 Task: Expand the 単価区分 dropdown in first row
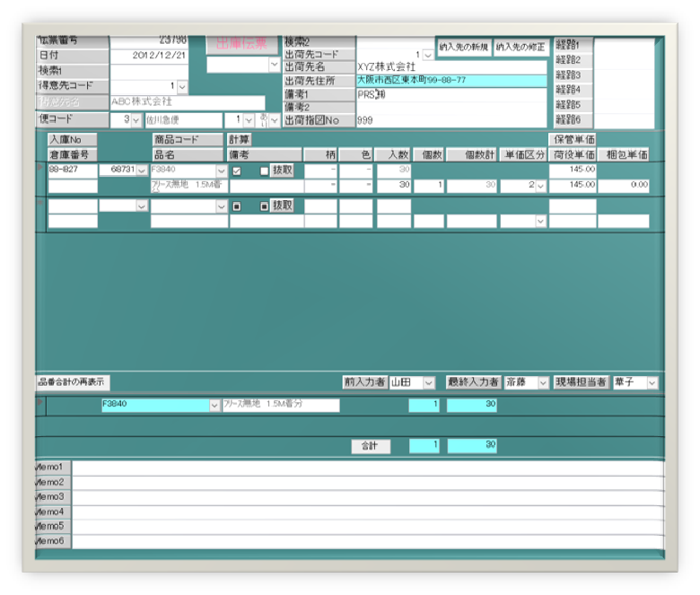click(x=540, y=186)
